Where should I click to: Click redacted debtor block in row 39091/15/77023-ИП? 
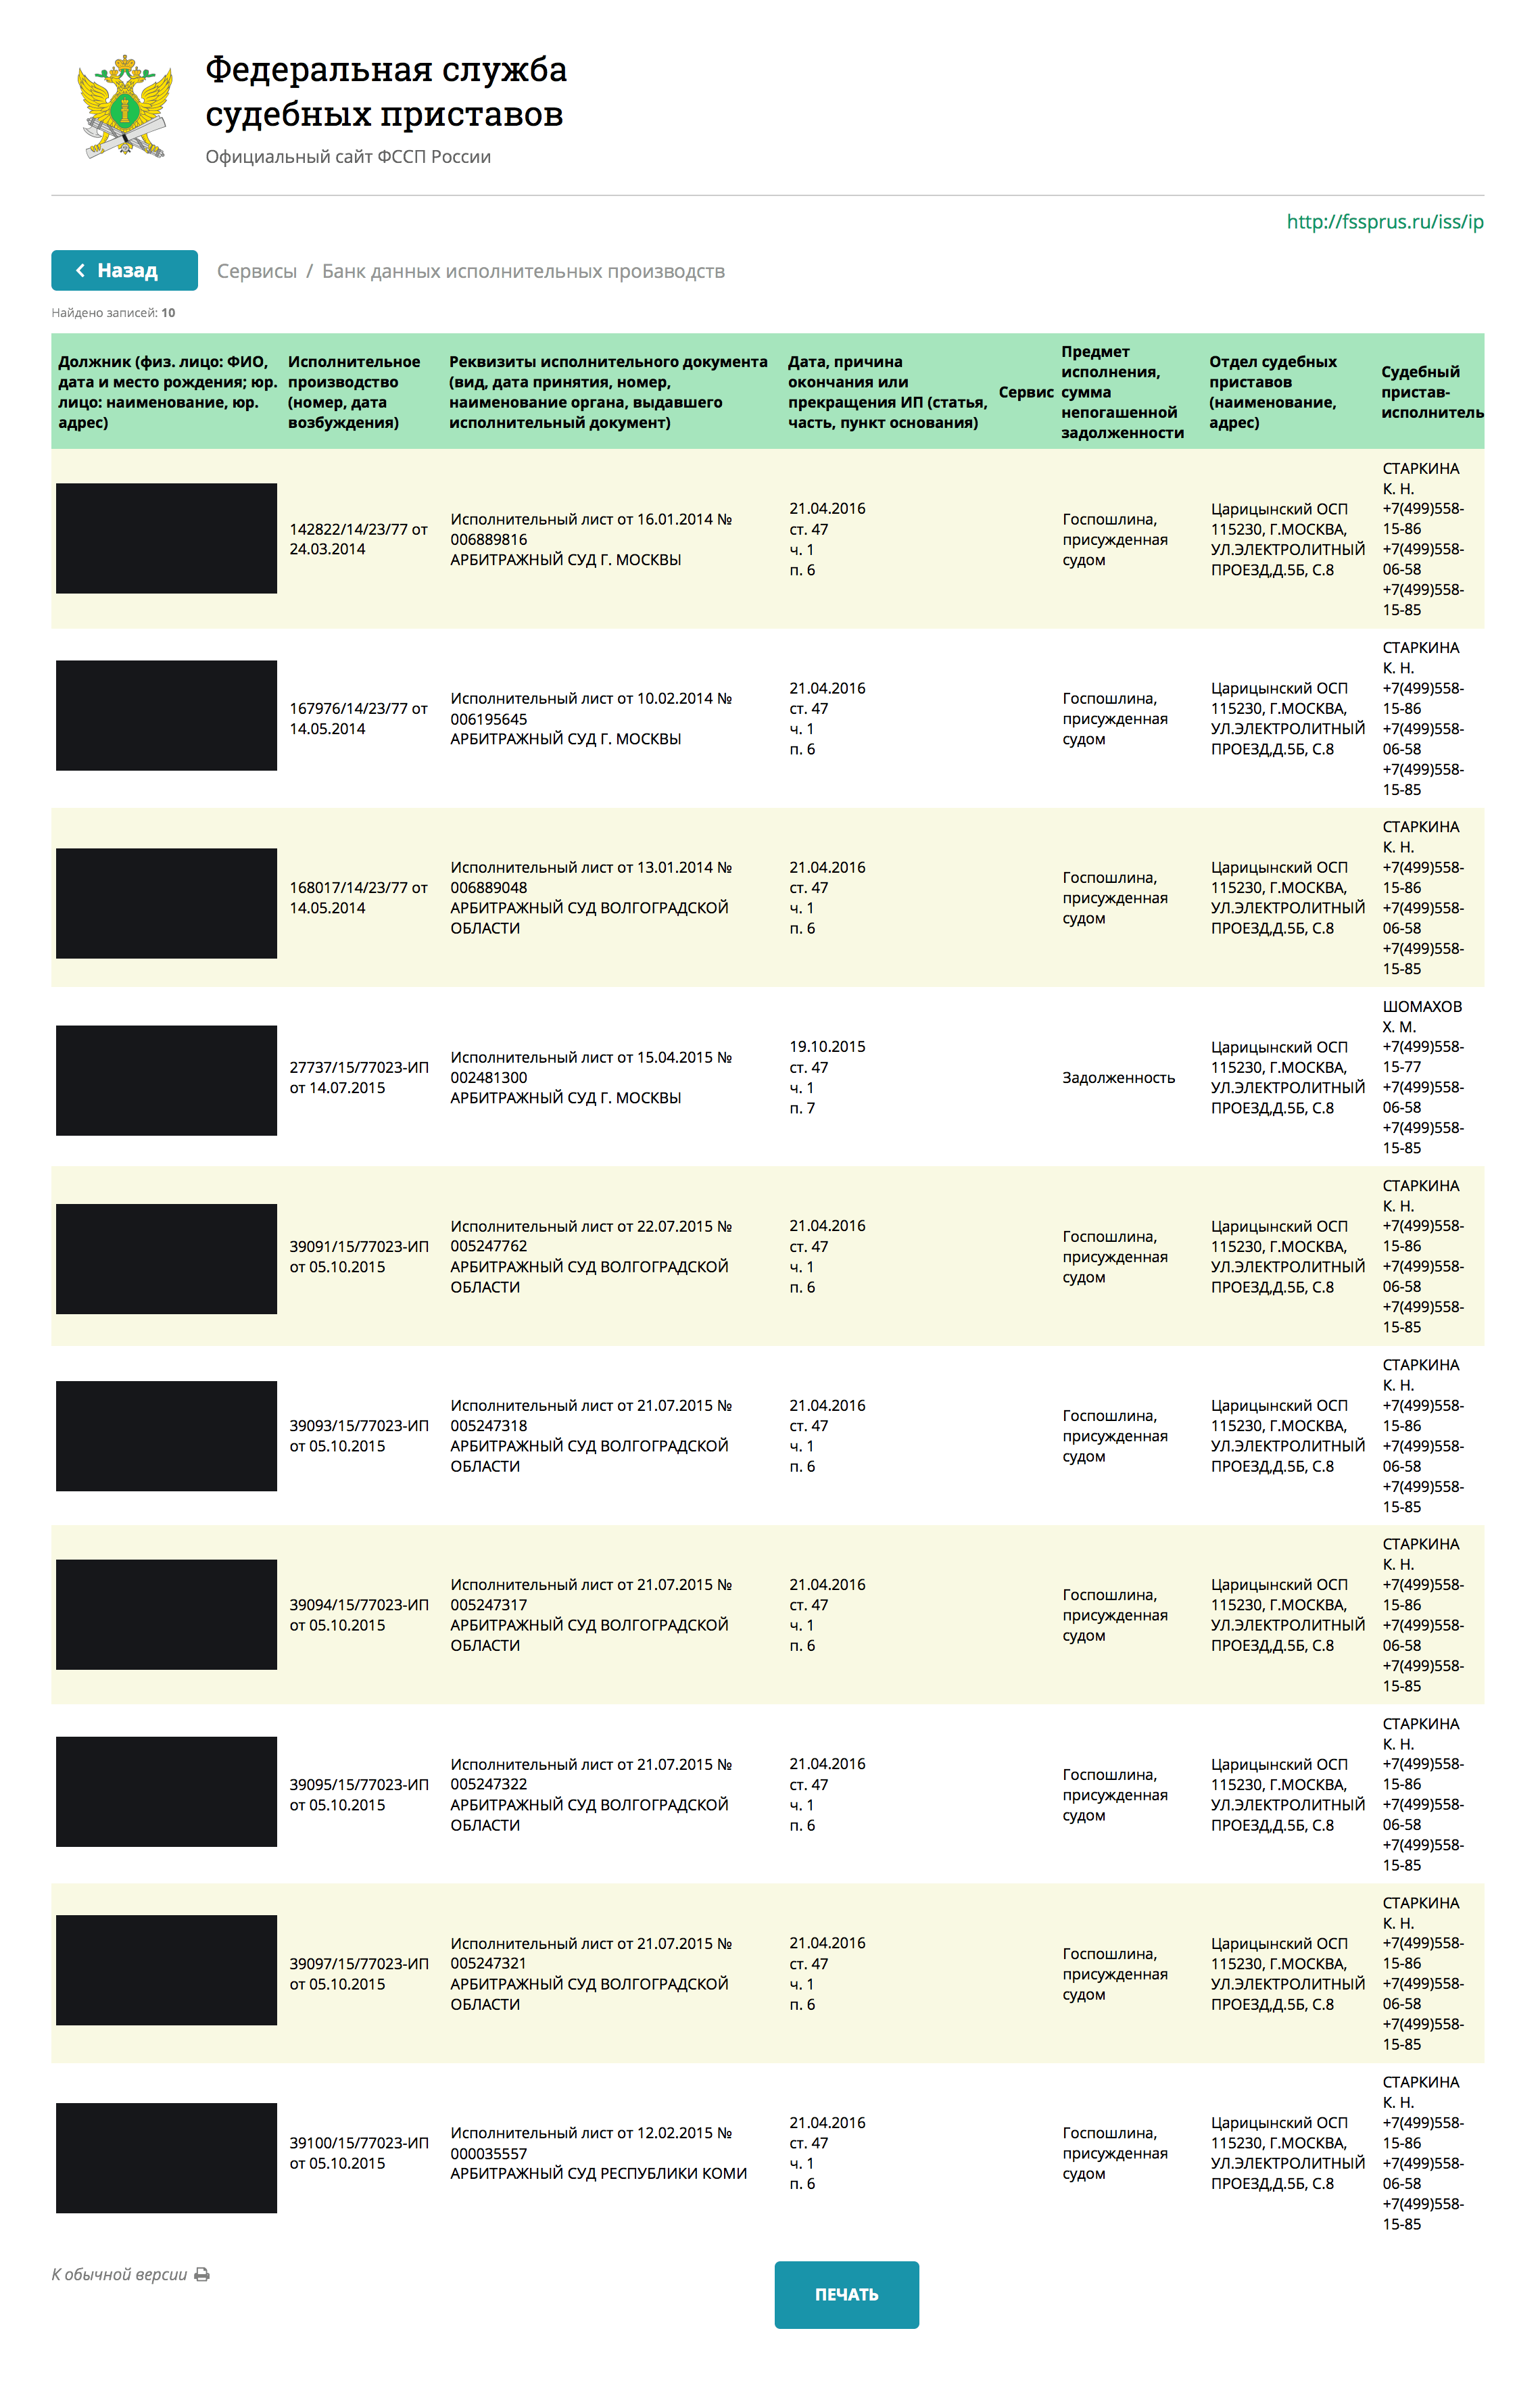(166, 1259)
